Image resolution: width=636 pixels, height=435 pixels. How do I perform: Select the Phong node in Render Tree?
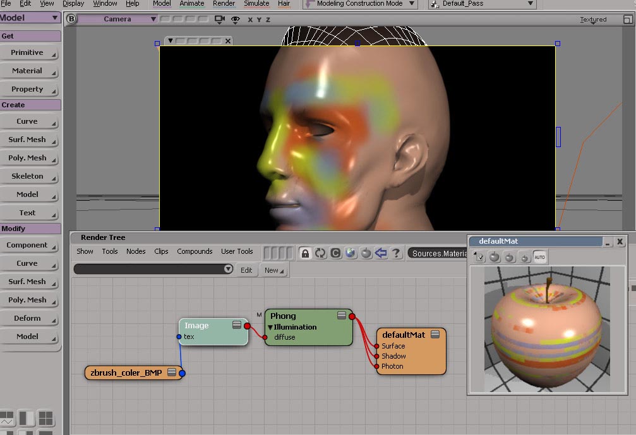283,316
